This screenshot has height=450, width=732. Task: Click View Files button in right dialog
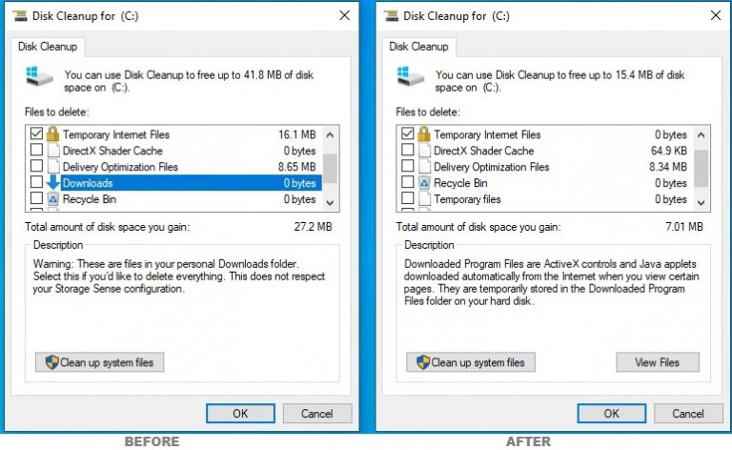coord(658,362)
